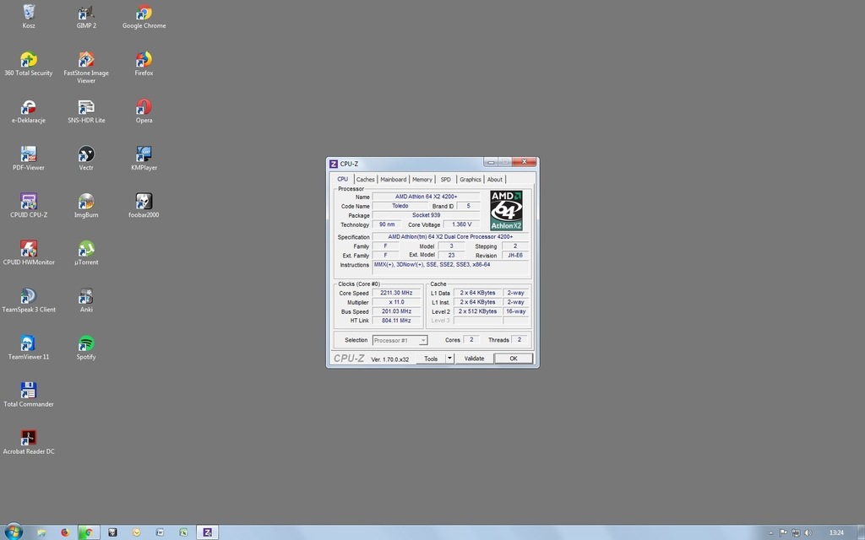
Task: Click the SNS-HDR Lite desktop icon
Action: 86,111
